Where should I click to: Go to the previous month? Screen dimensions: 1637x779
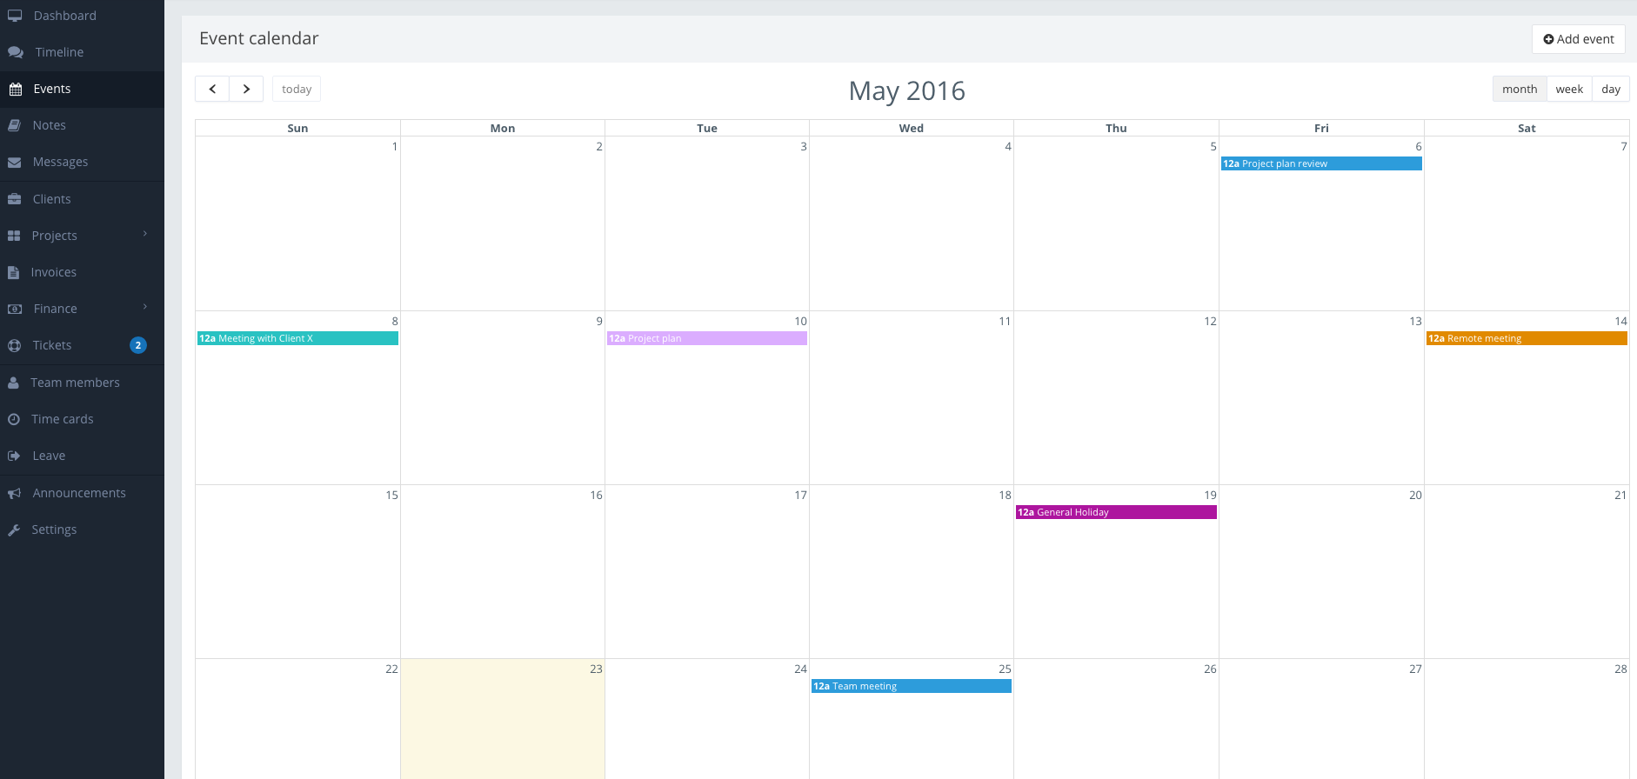point(212,89)
